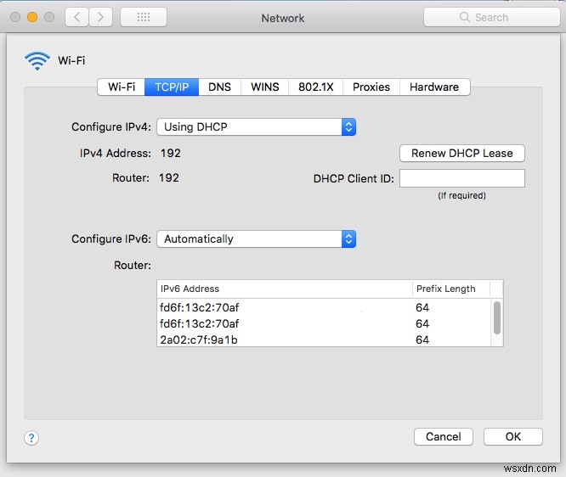Screen dimensions: 566x477
Task: Click the Renew DHCP Lease button
Action: click(x=462, y=154)
